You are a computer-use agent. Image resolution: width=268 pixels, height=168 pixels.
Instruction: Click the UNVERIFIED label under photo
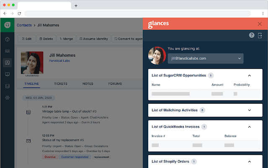click(x=32, y=76)
